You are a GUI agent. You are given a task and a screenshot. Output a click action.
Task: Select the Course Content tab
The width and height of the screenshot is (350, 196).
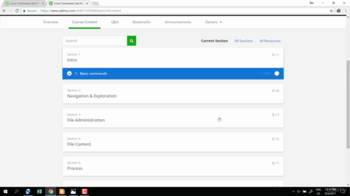point(85,22)
